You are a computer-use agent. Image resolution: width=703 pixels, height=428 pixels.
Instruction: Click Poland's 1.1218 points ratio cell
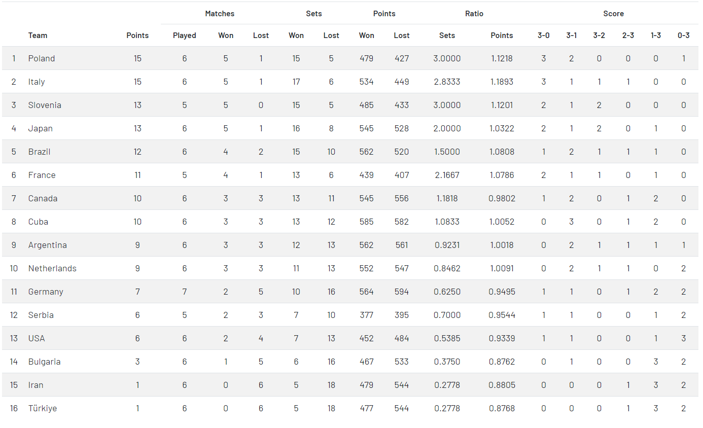502,58
